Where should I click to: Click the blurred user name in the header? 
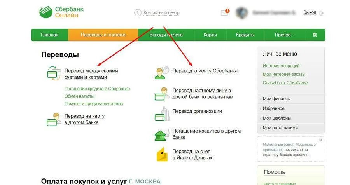pyautogui.click(x=274, y=13)
